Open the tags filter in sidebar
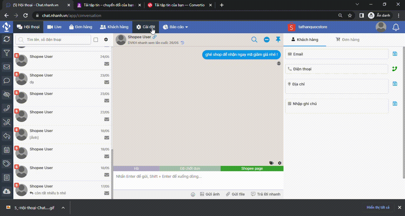This screenshot has height=216, width=405. (6, 164)
